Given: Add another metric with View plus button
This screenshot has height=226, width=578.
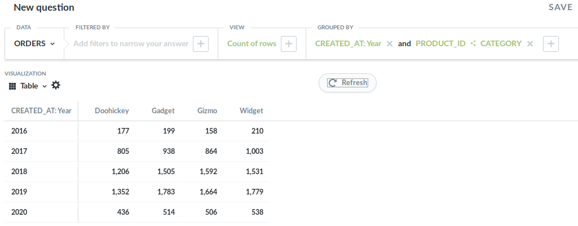Looking at the screenshot, I should click(x=289, y=44).
